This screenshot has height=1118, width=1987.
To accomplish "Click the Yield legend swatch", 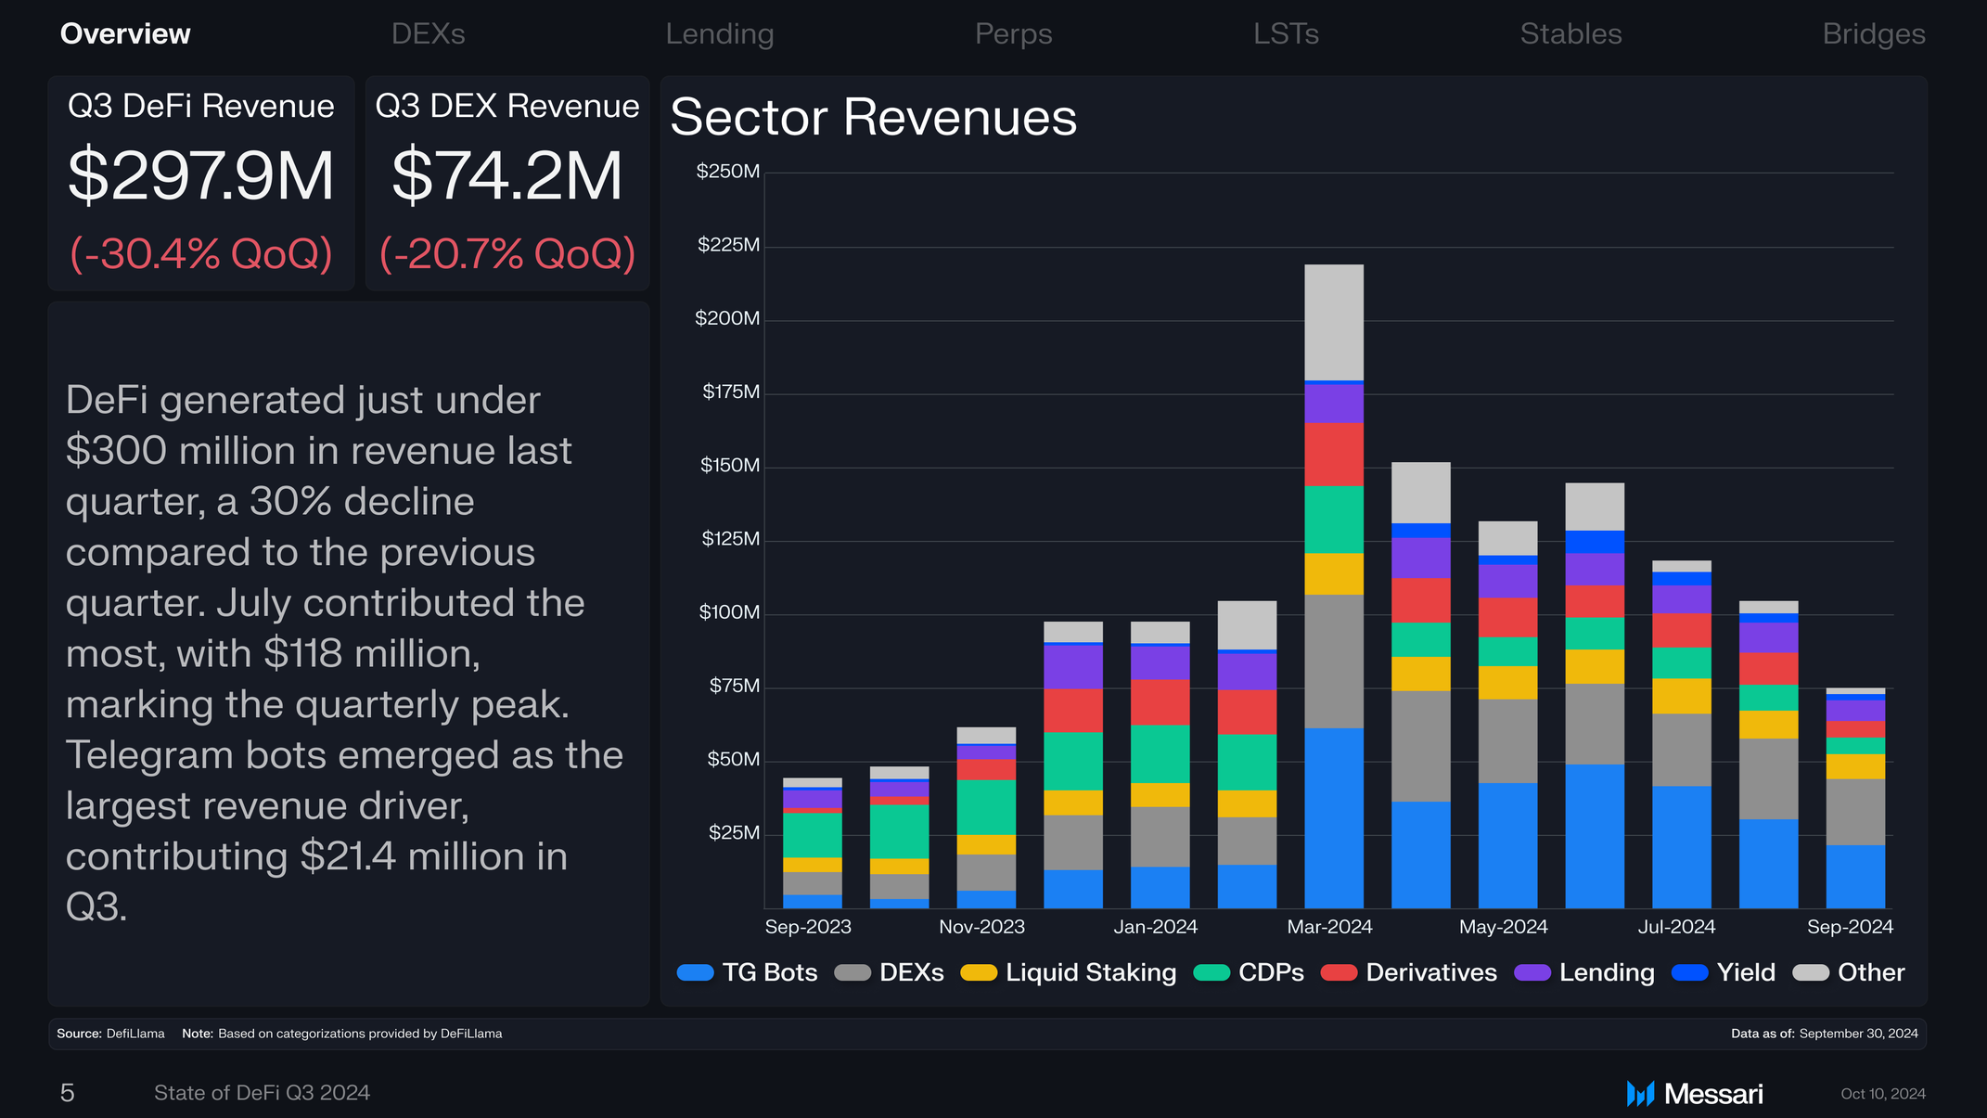I will click(x=1689, y=972).
